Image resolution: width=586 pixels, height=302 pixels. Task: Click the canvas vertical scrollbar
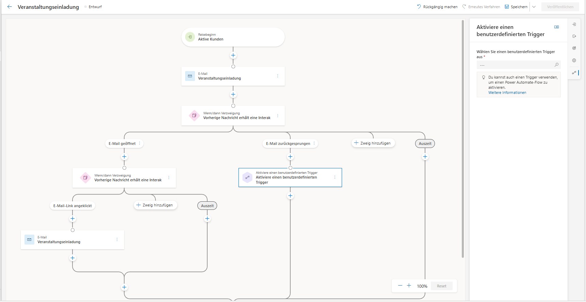462,136
